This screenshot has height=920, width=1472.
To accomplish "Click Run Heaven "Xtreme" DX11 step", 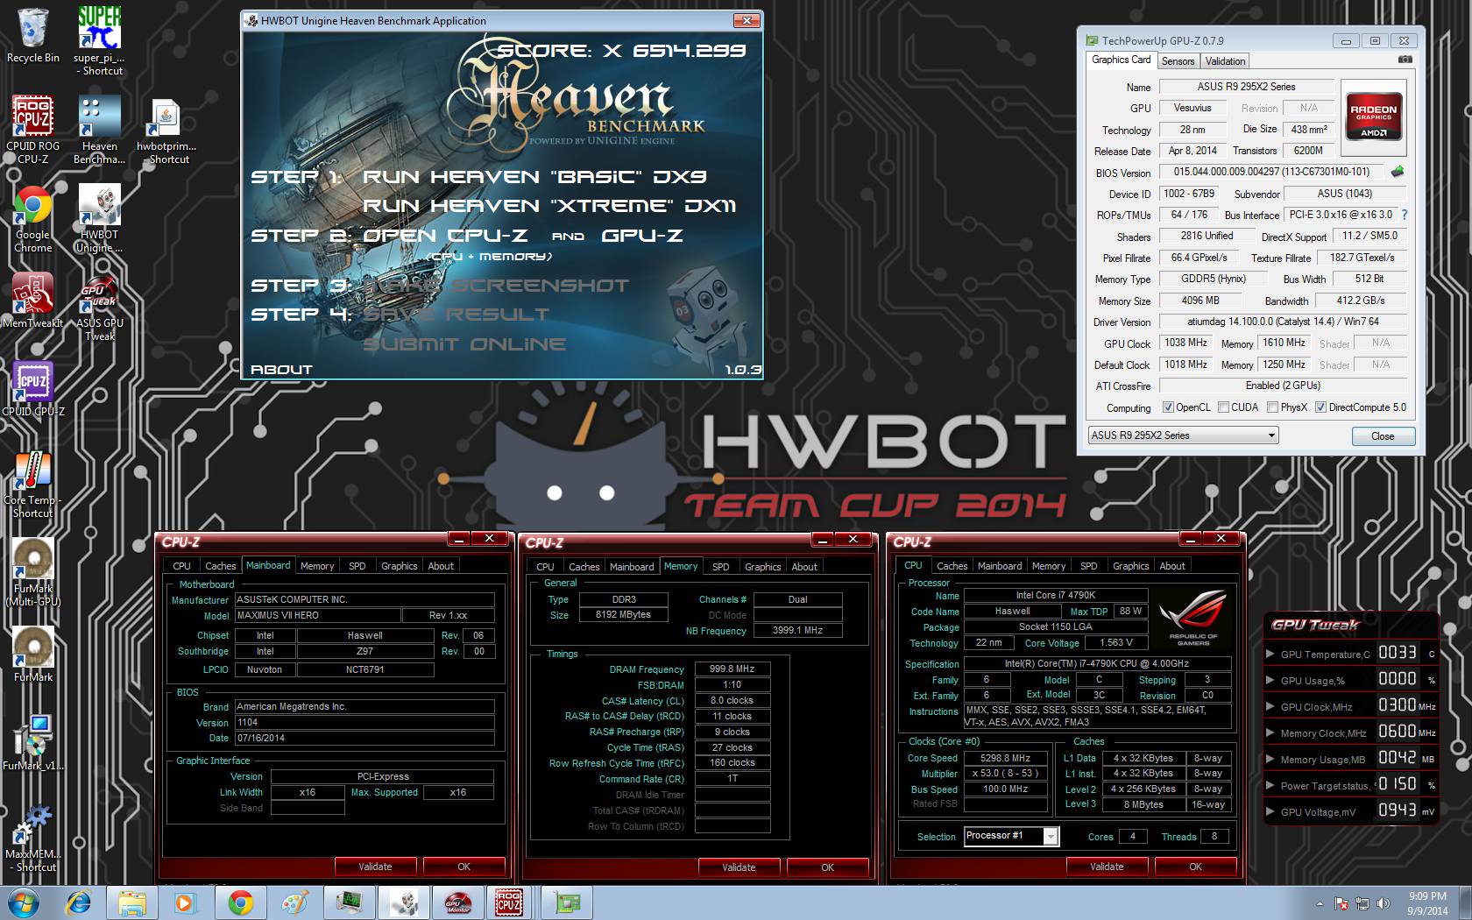I will pyautogui.click(x=549, y=206).
